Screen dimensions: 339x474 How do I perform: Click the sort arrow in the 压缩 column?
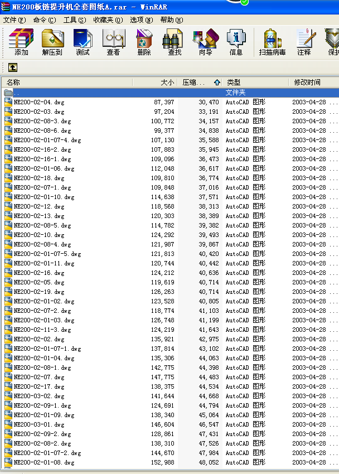click(x=217, y=82)
